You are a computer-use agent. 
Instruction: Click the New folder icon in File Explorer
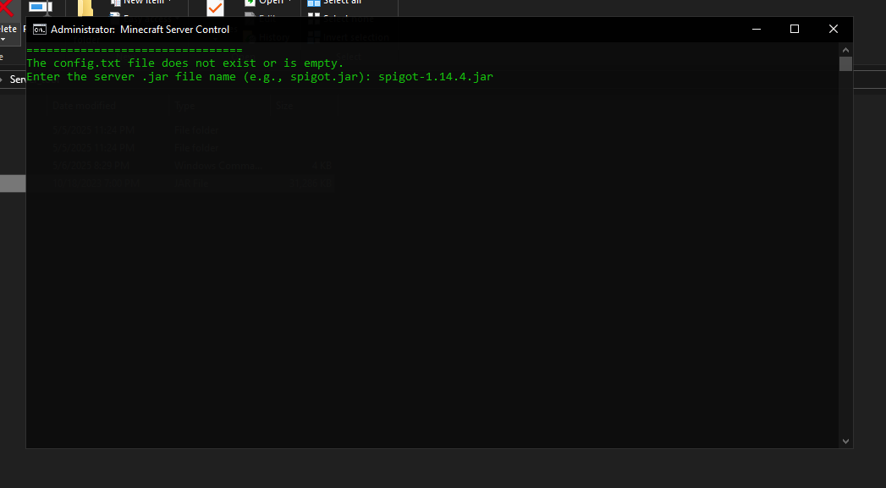pos(85,8)
